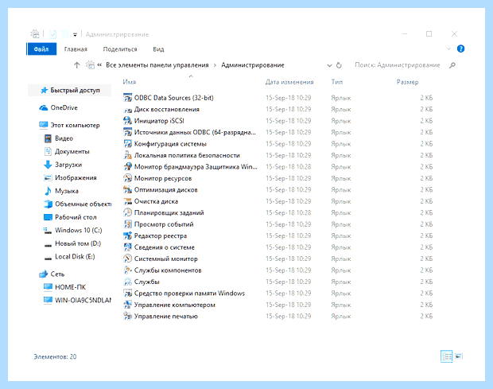Click the Источники данных ODBC (64-разрядная) icon

pyautogui.click(x=127, y=132)
